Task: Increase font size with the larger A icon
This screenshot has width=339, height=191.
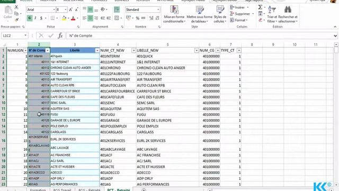Action: click(x=70, y=10)
